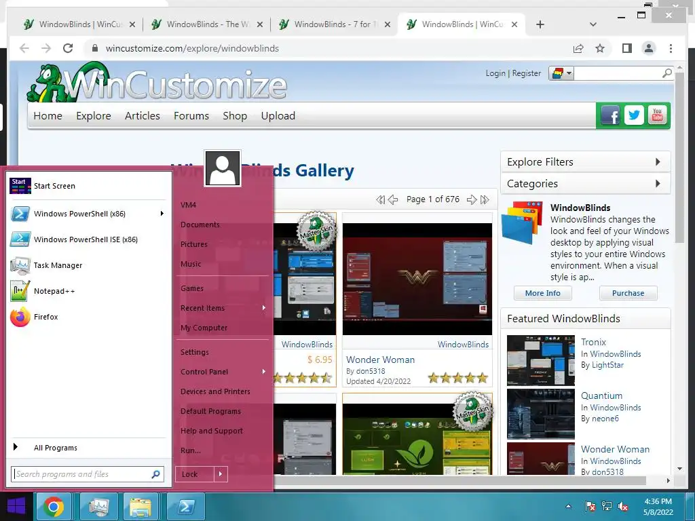
Task: Click network status tray icon
Action: pyautogui.click(x=606, y=506)
